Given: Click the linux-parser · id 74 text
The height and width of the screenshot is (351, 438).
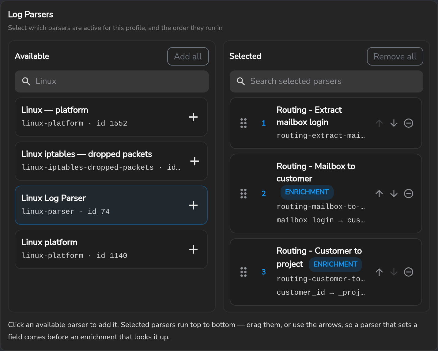Looking at the screenshot, I should coord(66,212).
